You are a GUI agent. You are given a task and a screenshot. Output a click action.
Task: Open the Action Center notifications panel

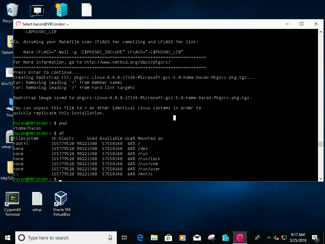[x=315, y=238]
